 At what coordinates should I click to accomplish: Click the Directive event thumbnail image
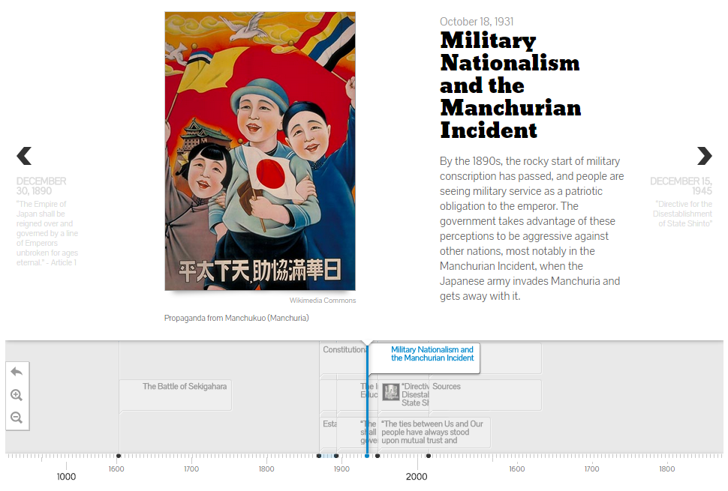[x=391, y=392]
